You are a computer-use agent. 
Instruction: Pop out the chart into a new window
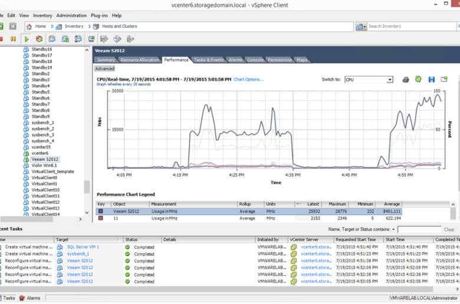pos(444,79)
